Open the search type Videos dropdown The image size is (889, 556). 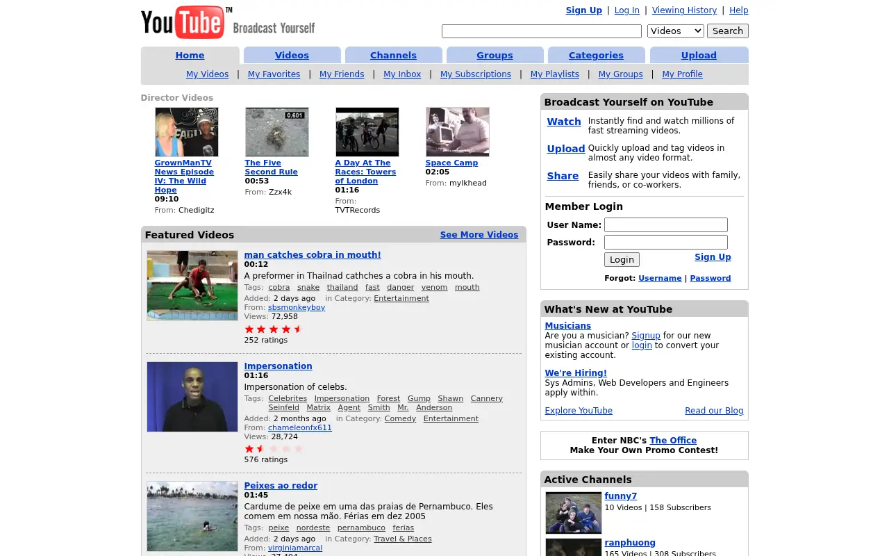(676, 31)
